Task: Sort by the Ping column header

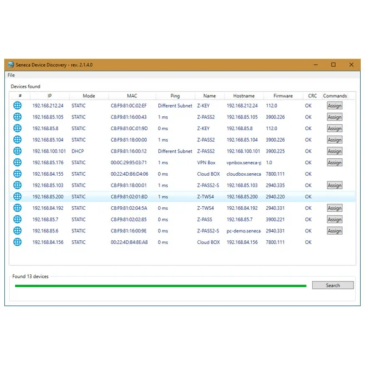Action: tap(175, 96)
